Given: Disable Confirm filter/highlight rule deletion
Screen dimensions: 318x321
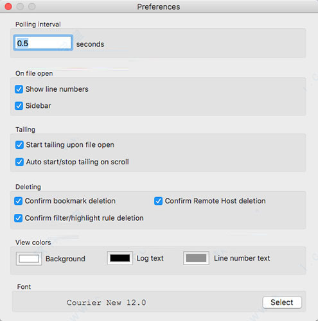Looking at the screenshot, I should tap(18, 218).
